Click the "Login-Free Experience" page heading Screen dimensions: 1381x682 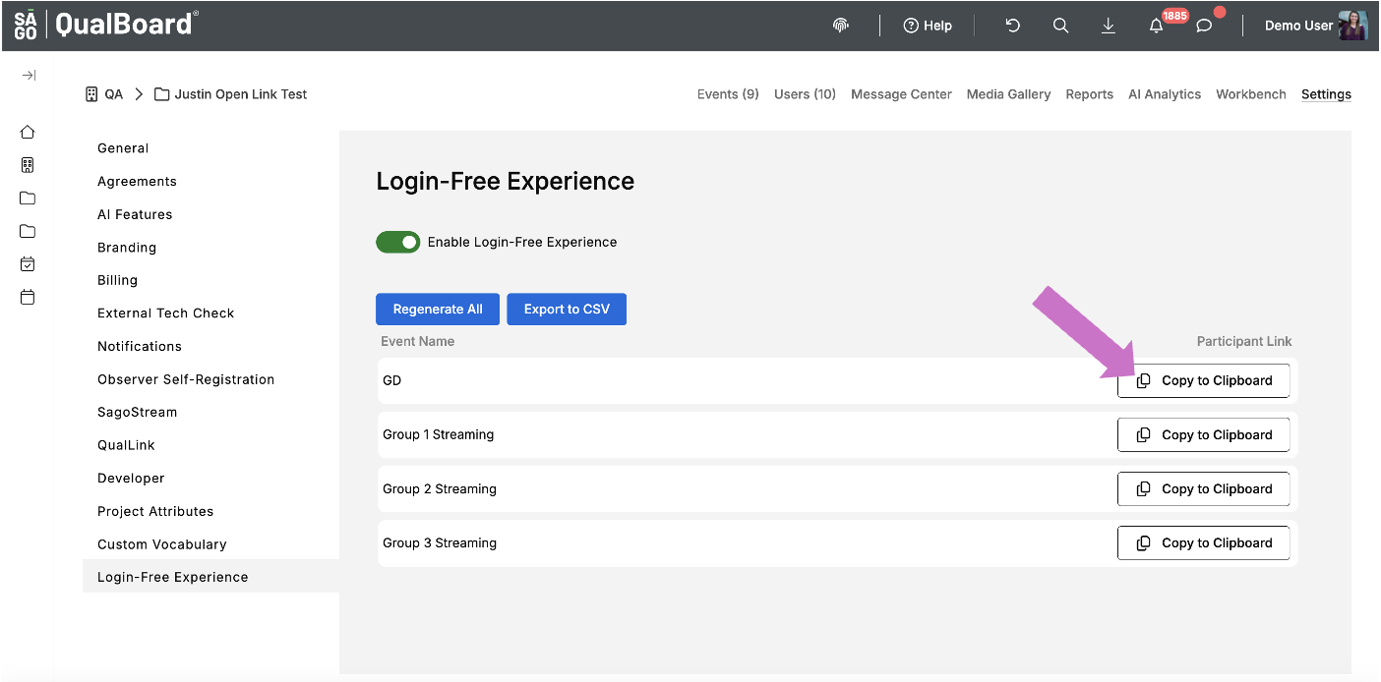coord(506,182)
